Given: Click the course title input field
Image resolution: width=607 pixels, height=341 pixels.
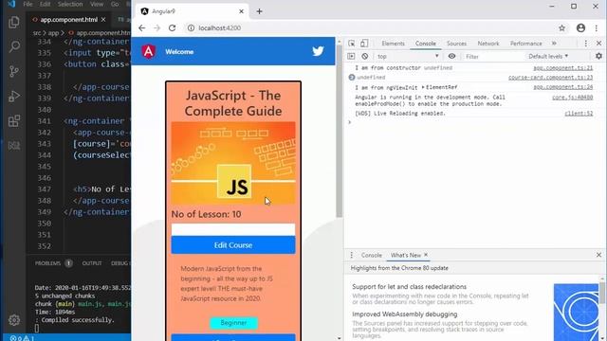Looking at the screenshot, I should pos(233,229).
